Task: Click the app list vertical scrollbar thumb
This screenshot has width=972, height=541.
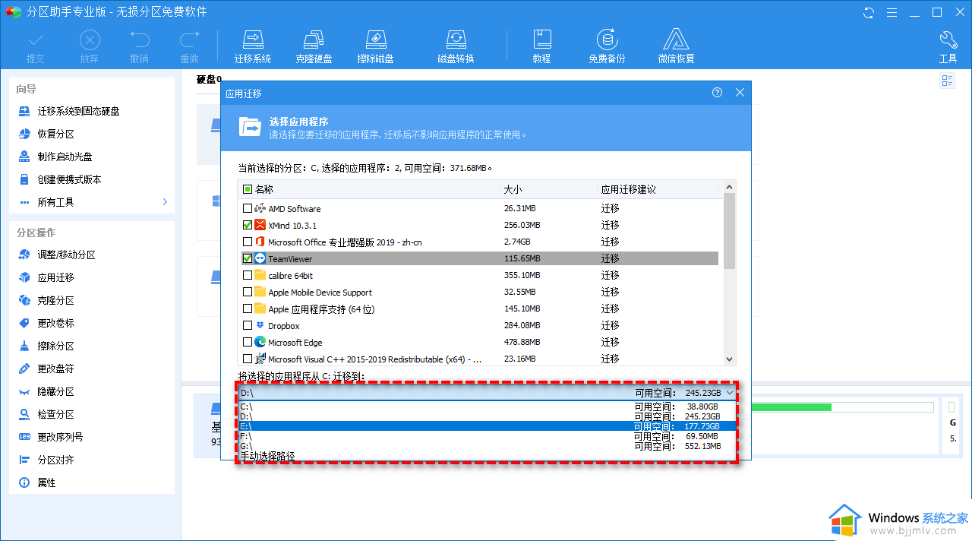Action: (730, 231)
